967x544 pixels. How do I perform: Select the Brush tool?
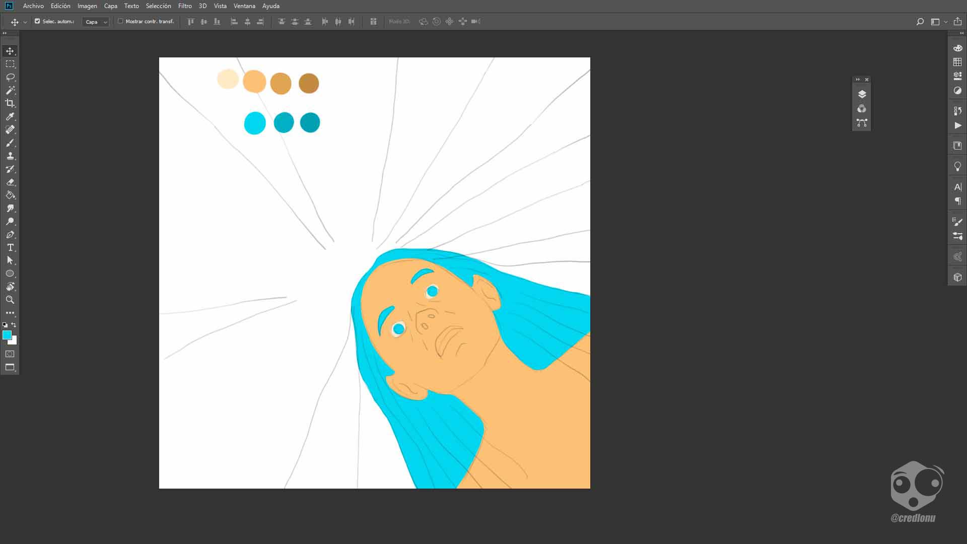click(10, 143)
